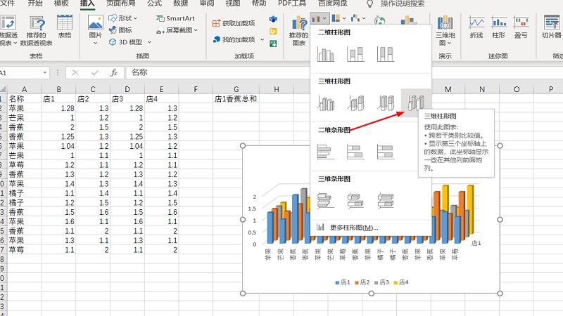The image size is (563, 316).
Task: Select the 2-D clustered column chart type
Action: pos(325,54)
